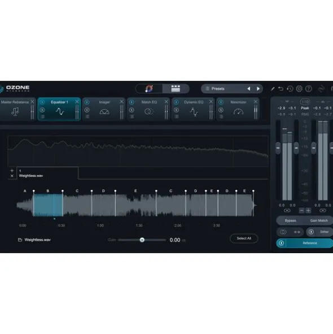Toggle the Equalizer 1 power button
333x334 pixels.
click(x=42, y=102)
